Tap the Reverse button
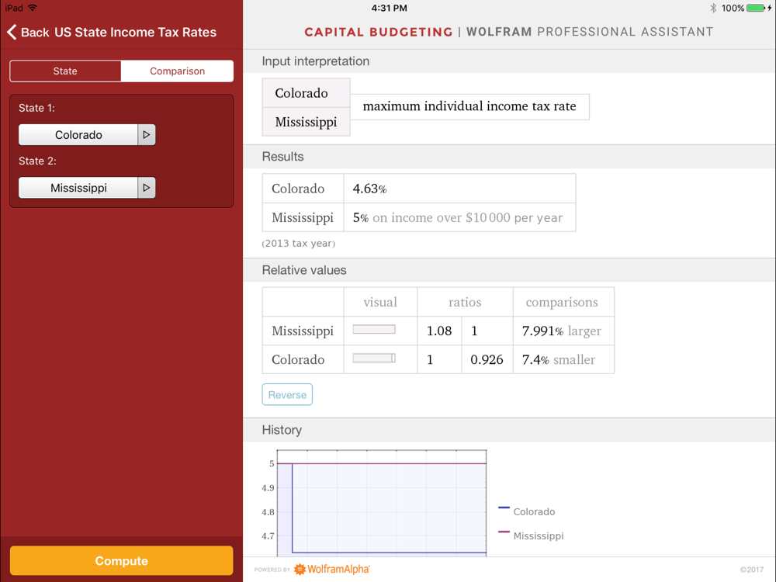Viewport: 776px width, 582px height. 287,395
